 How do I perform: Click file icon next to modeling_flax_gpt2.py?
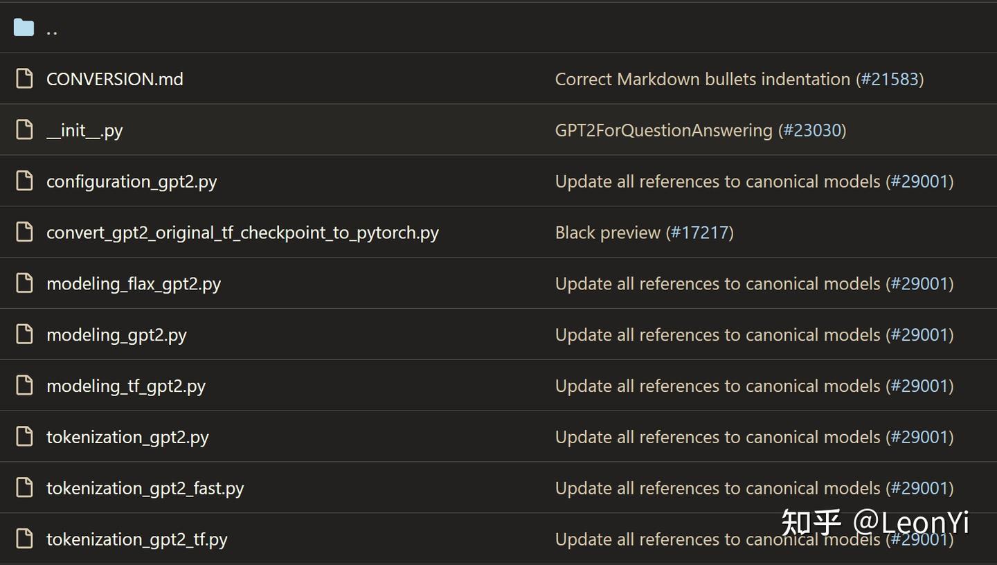(x=24, y=284)
